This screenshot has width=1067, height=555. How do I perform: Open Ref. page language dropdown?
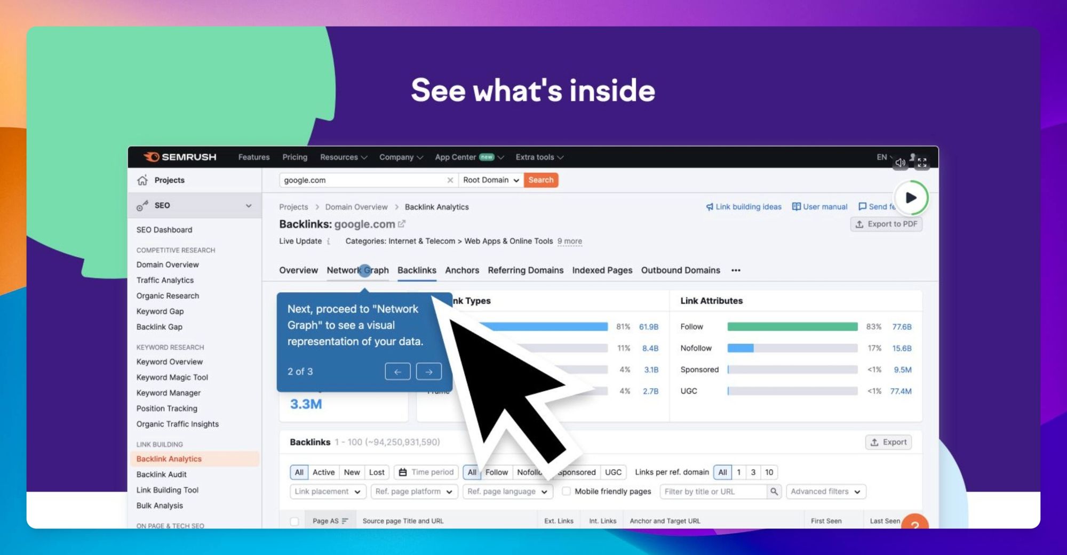(x=507, y=492)
